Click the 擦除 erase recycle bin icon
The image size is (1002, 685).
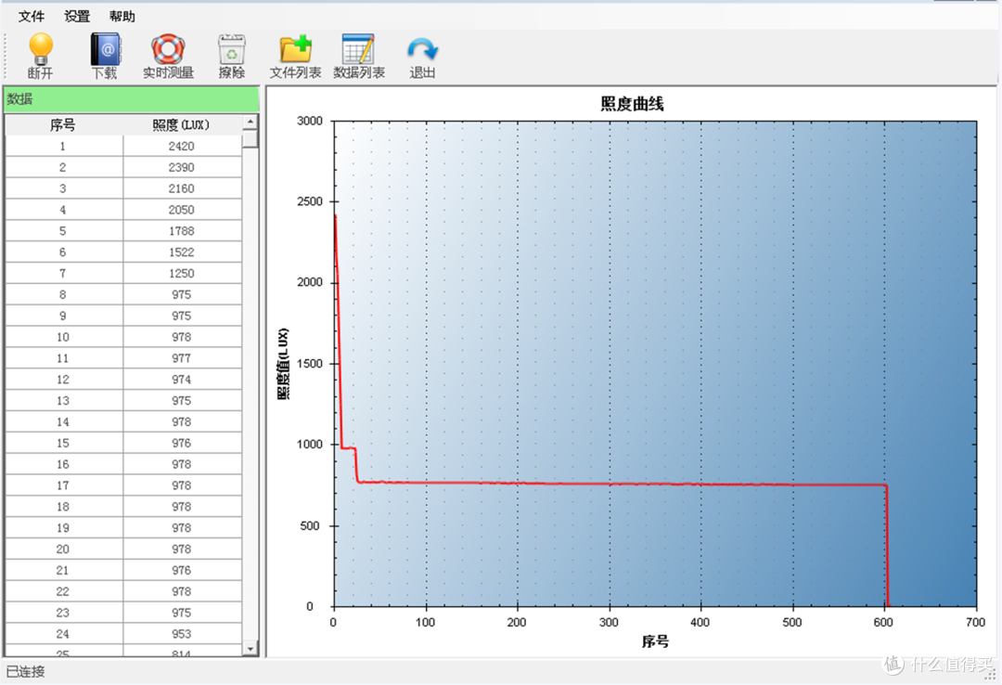point(231,56)
